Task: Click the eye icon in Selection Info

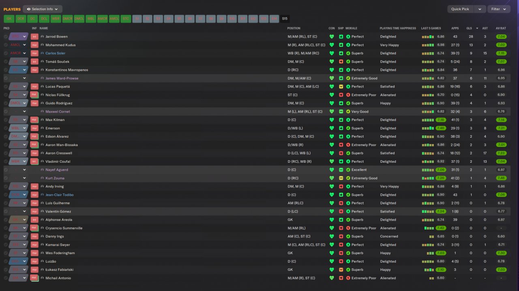Action: tap(28, 9)
